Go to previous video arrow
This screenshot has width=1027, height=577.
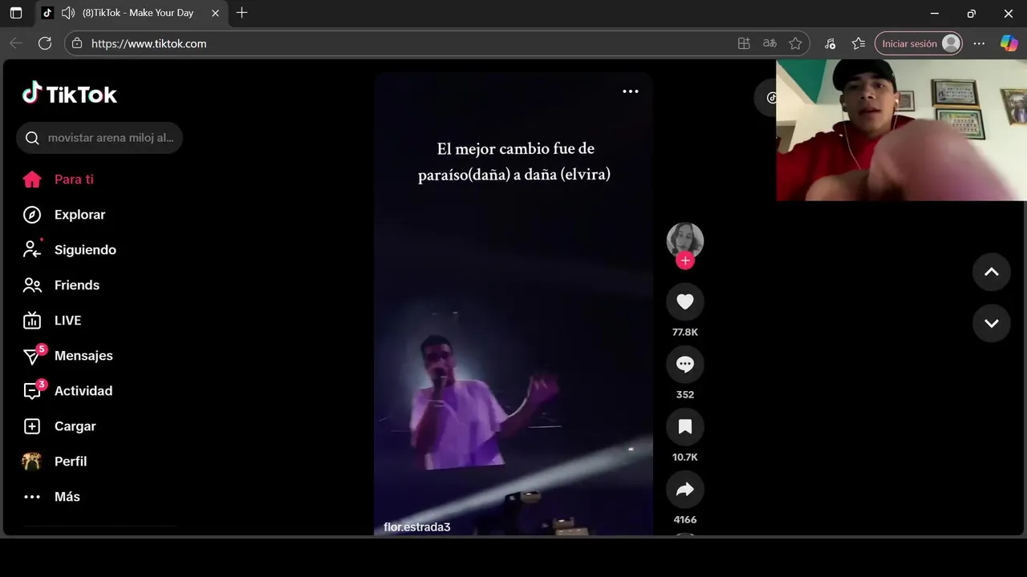[x=992, y=272]
